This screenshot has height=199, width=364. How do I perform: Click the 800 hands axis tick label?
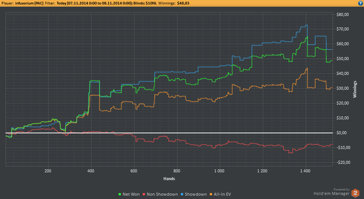(x=177, y=171)
